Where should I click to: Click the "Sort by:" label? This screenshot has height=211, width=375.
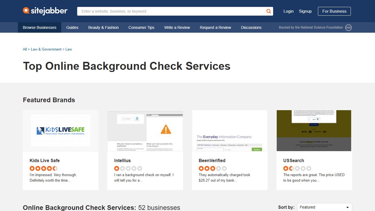286,207
